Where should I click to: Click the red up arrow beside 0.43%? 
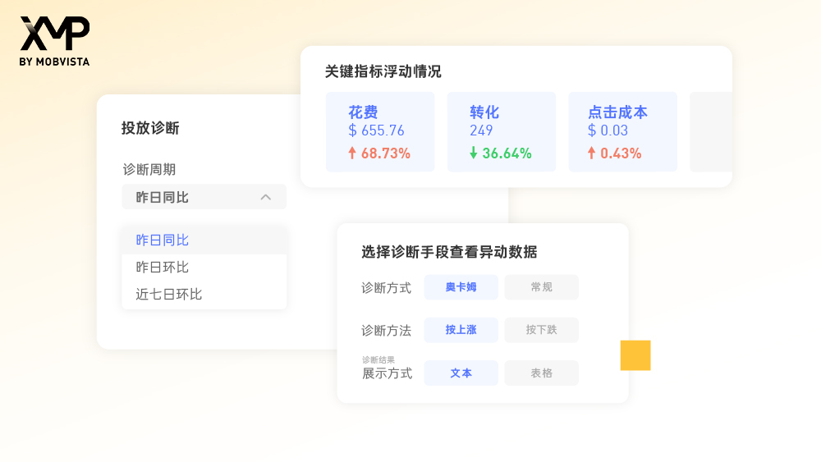[x=591, y=153]
